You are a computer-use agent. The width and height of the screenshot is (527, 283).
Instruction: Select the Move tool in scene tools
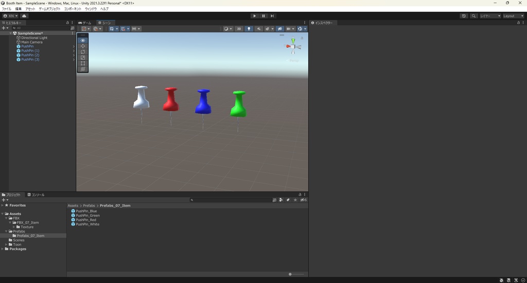[83, 46]
